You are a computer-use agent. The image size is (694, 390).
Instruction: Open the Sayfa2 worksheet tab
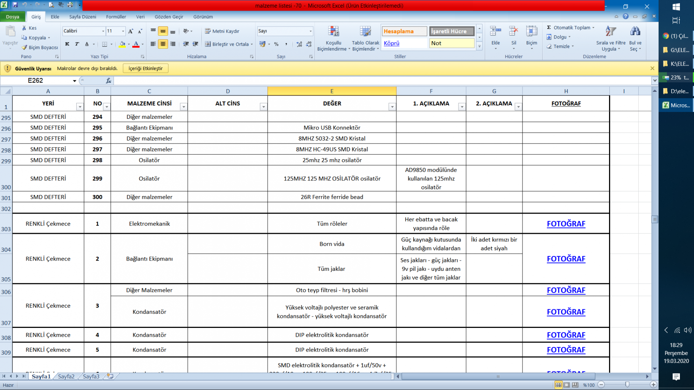pos(66,377)
